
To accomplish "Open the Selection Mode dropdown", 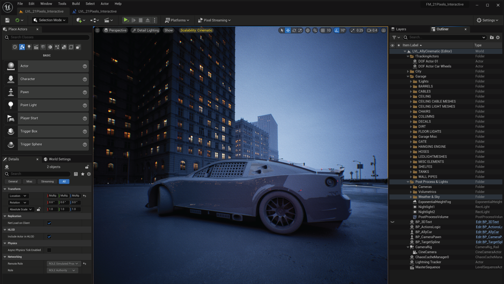I will 50,20.
